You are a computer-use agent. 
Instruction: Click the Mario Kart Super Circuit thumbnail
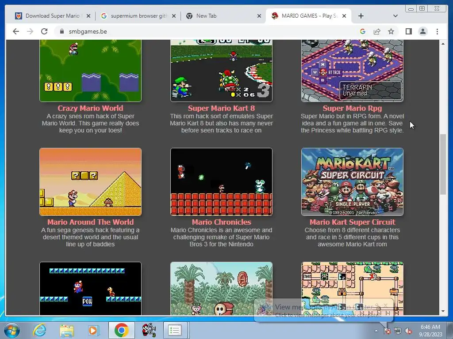(352, 182)
